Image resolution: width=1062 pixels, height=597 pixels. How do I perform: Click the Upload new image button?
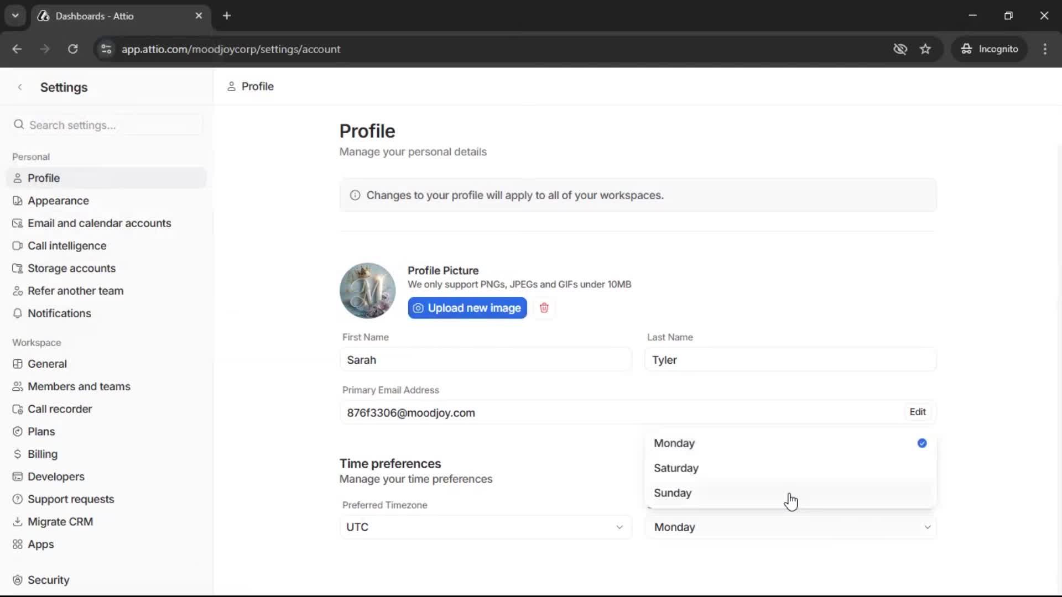coord(467,308)
